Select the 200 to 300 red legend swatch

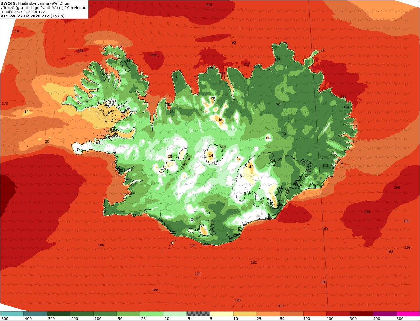point(338,314)
